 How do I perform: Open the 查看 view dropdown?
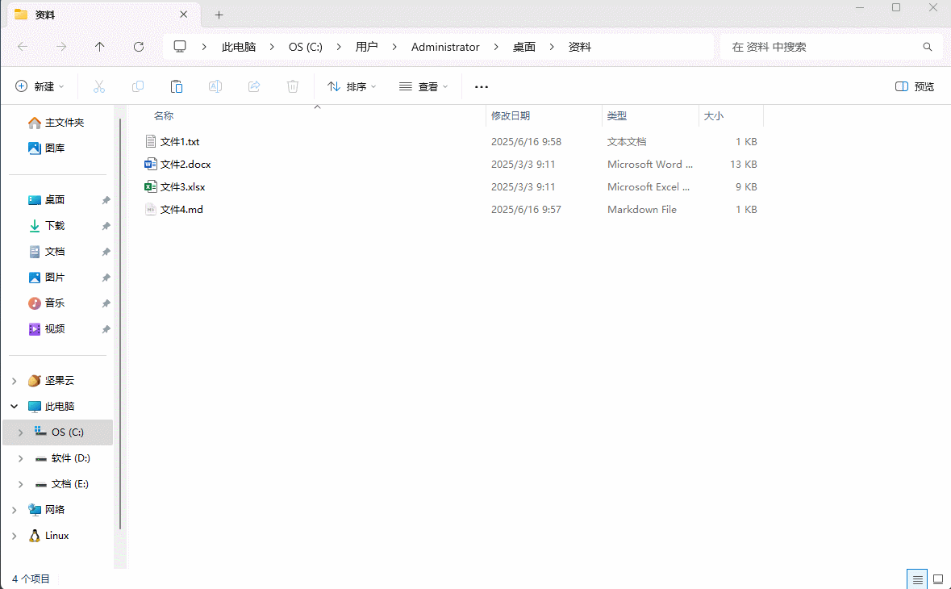[x=423, y=86]
